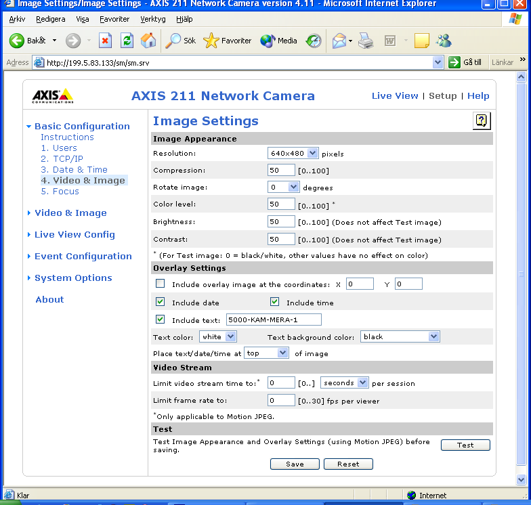Image resolution: width=531 pixels, height=505 pixels.
Task: Open the 1. Users link
Action: pos(59,148)
